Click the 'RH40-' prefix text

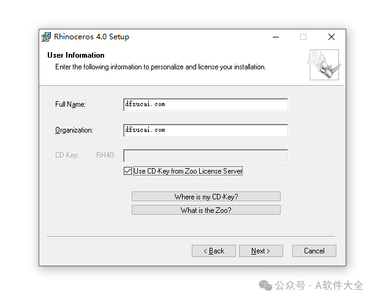point(106,155)
